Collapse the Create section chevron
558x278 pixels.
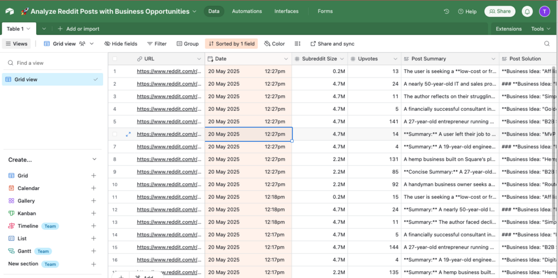94,159
